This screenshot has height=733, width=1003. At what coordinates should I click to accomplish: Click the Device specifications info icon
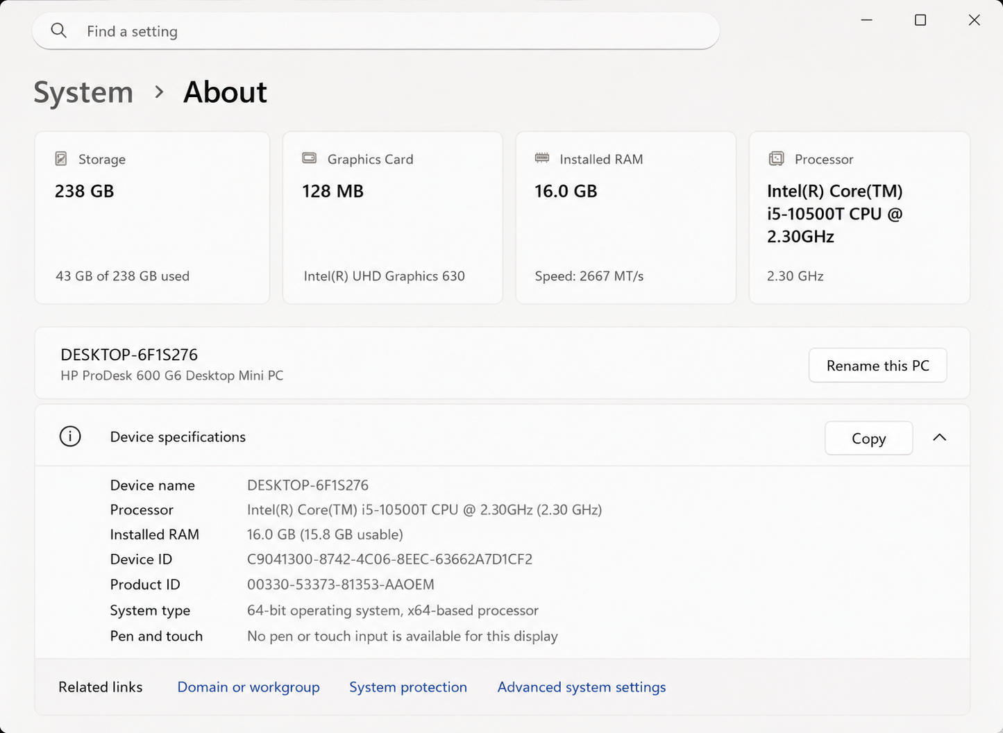[x=70, y=437]
